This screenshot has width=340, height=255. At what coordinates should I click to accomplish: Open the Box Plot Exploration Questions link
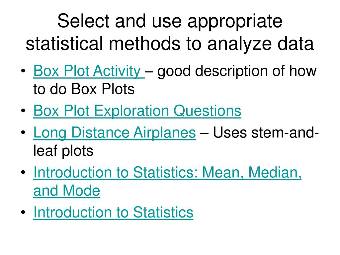point(137,111)
